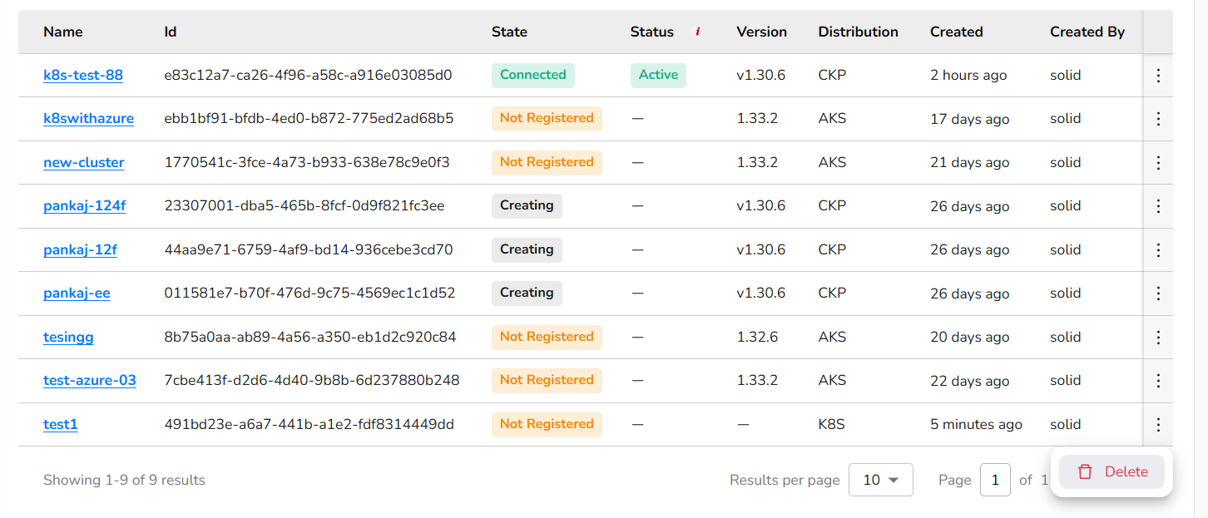1208x518 pixels.
Task: Open the test1 cluster link
Action: (x=61, y=424)
